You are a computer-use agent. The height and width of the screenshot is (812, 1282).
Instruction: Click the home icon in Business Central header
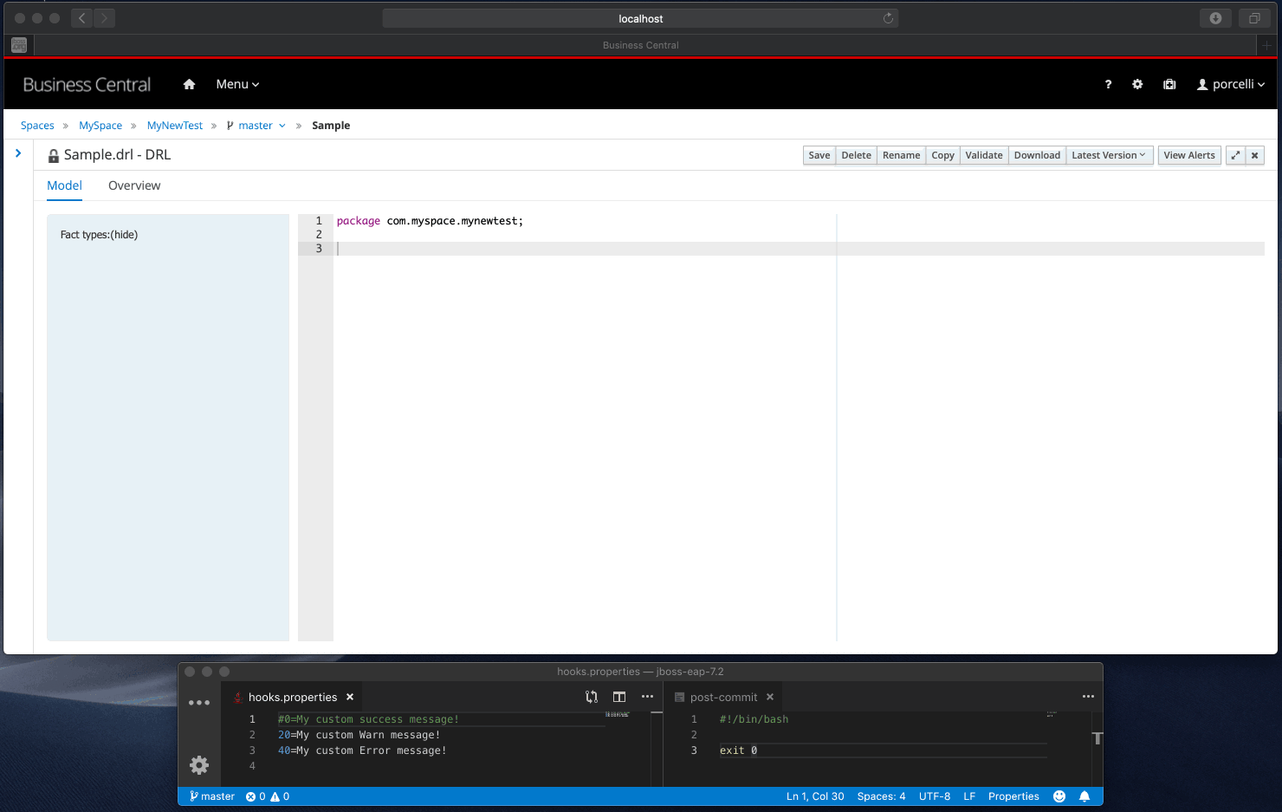tap(189, 84)
